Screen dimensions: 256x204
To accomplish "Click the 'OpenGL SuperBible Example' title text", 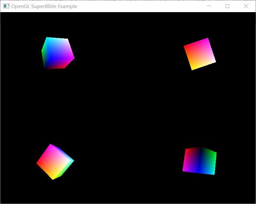I will coord(44,6).
